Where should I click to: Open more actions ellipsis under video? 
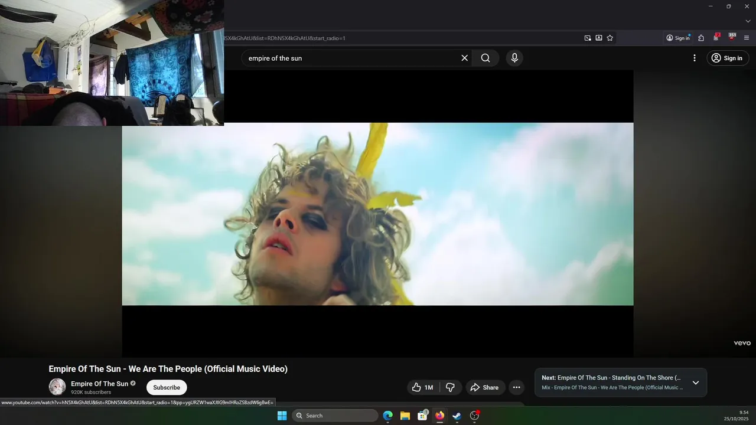pyautogui.click(x=517, y=387)
